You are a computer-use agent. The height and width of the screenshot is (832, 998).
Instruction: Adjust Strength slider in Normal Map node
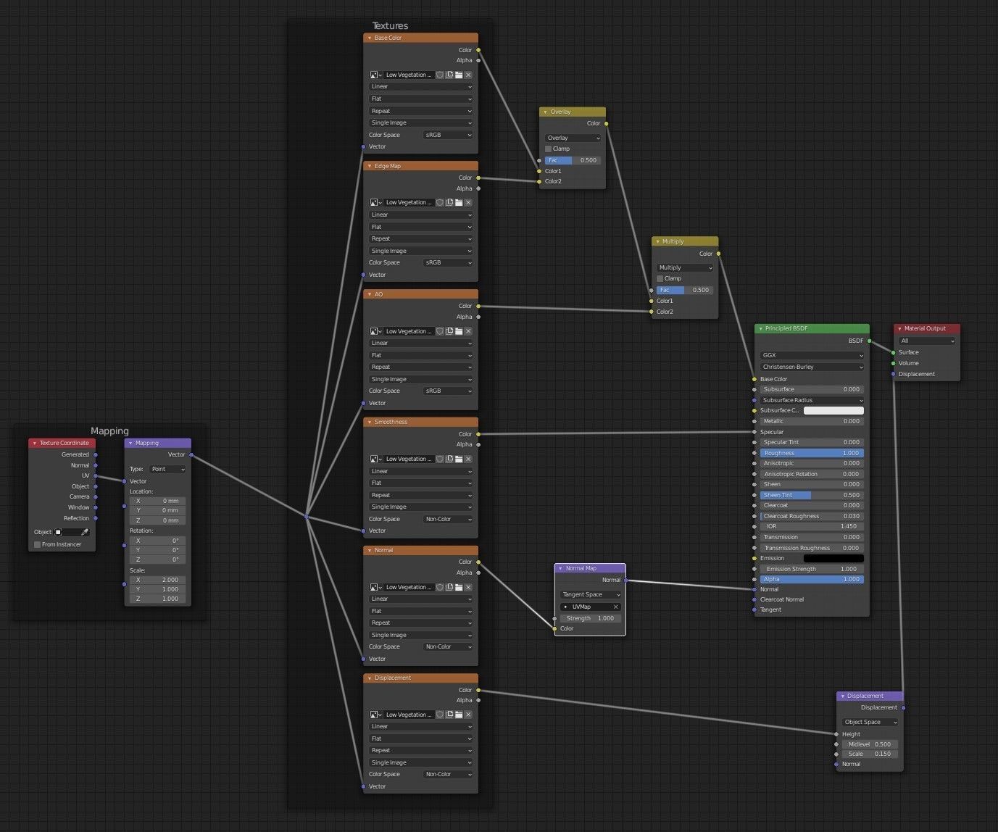tap(591, 618)
